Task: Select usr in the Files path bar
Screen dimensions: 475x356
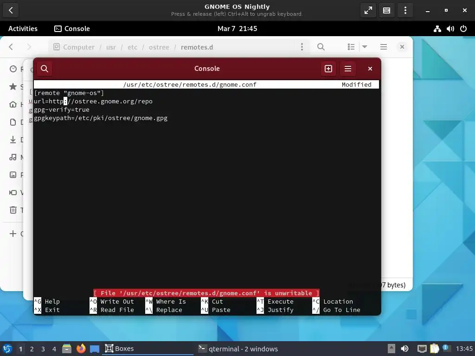Action: [x=111, y=47]
